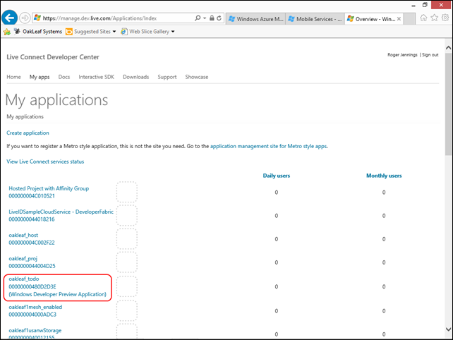Open the oakleaf_todo application

tap(24, 279)
